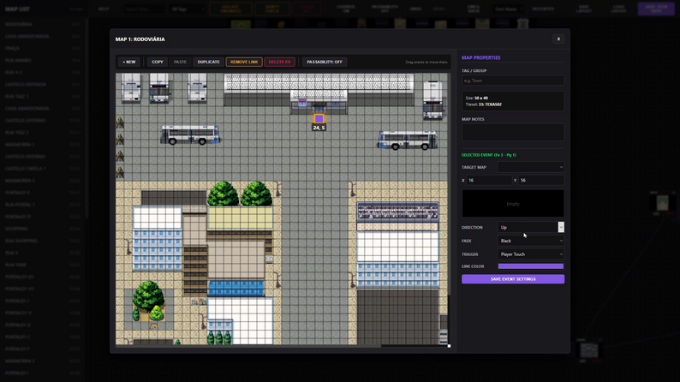This screenshot has width=680, height=382.
Task: Click the COPY button
Action: [x=158, y=62]
